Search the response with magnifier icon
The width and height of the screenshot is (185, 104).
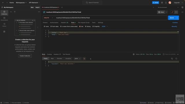(x=176, y=59)
